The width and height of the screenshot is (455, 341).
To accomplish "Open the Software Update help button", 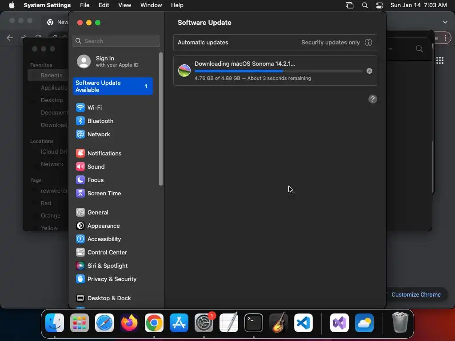I will coord(373,99).
